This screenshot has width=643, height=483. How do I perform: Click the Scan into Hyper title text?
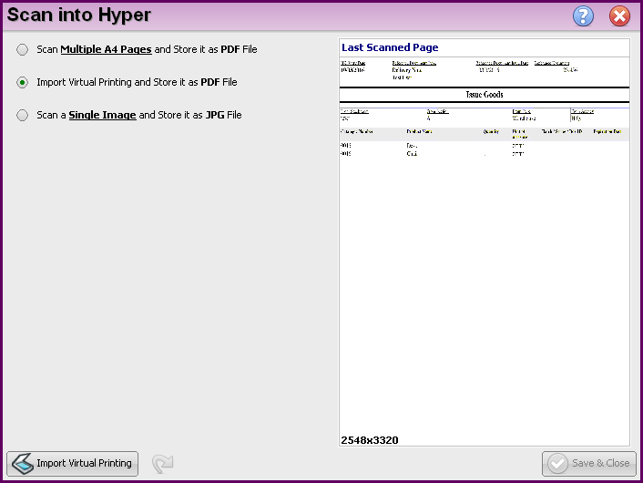pos(79,15)
